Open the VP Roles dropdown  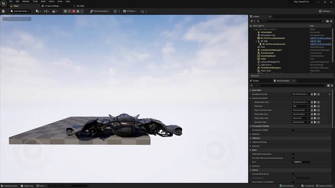[130, 11]
